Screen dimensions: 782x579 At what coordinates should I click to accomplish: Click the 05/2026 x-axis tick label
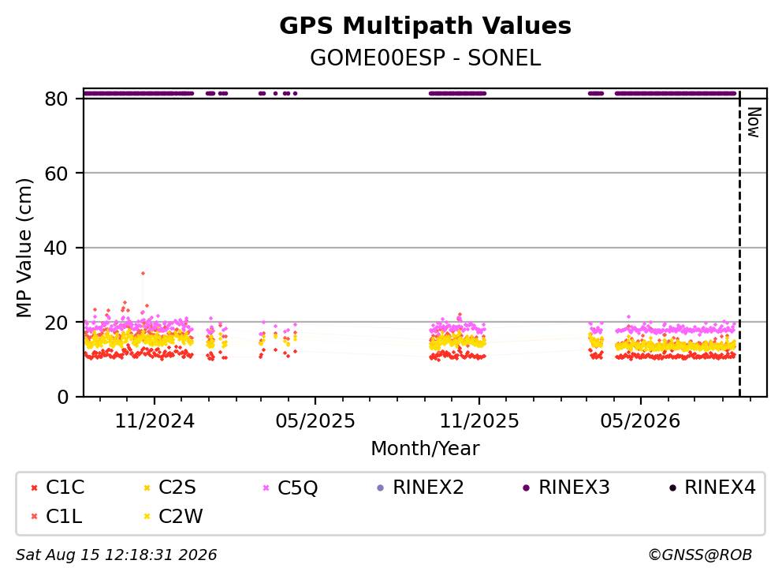640,421
